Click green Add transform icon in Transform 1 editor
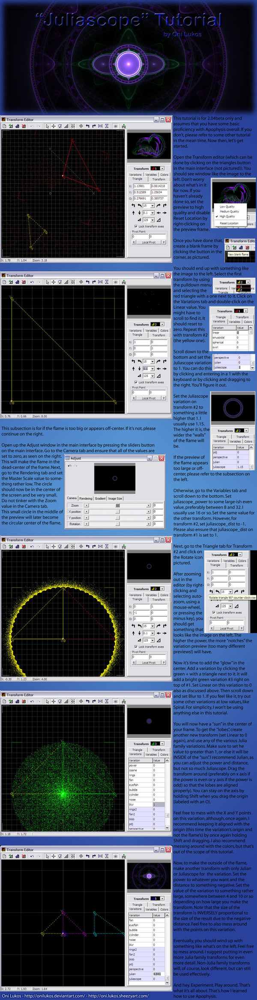Screen dimensions: 257x1000 (11, 126)
